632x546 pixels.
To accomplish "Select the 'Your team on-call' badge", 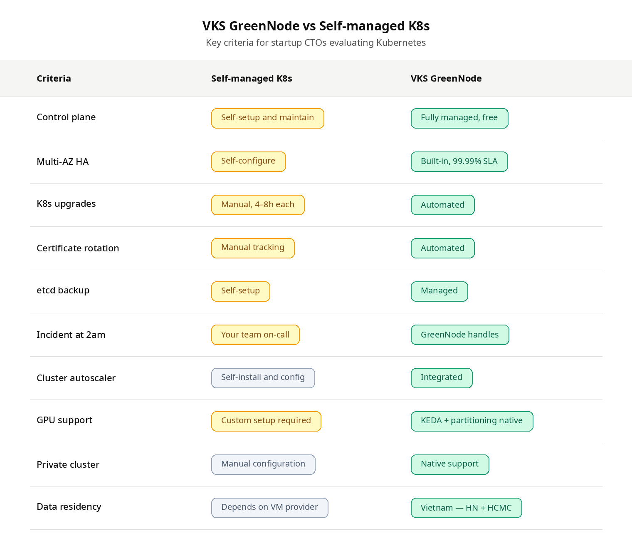I will (x=255, y=335).
